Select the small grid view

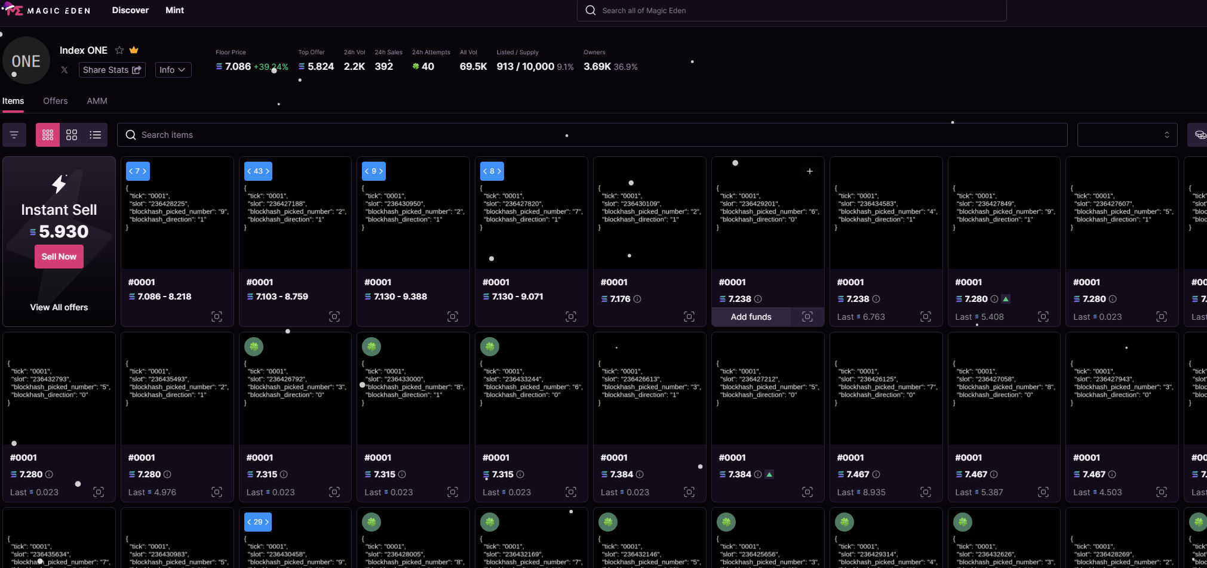pyautogui.click(x=48, y=135)
